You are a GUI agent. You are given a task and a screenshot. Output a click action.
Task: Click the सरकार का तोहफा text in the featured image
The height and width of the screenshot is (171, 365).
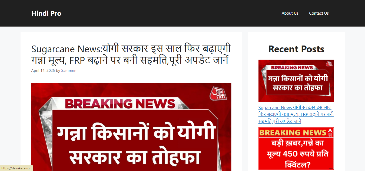(x=134, y=157)
